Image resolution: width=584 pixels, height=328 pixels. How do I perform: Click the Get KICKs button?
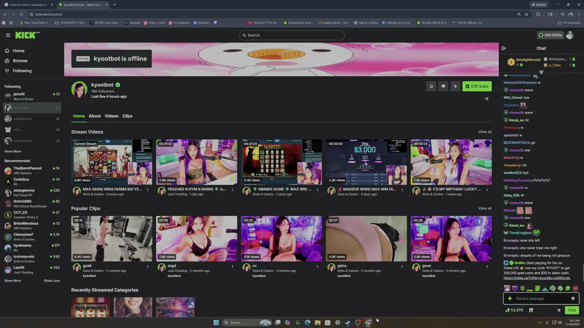[x=550, y=35]
